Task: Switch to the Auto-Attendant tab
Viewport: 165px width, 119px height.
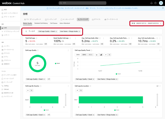Action: pos(65,23)
